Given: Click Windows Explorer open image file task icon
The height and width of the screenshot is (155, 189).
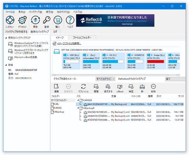Looking at the screenshot, I should (x=10, y=44).
